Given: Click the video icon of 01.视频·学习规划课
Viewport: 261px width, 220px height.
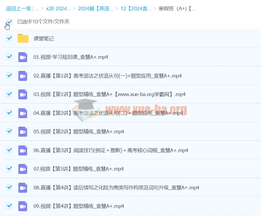Looking at the screenshot, I should pos(22,57).
